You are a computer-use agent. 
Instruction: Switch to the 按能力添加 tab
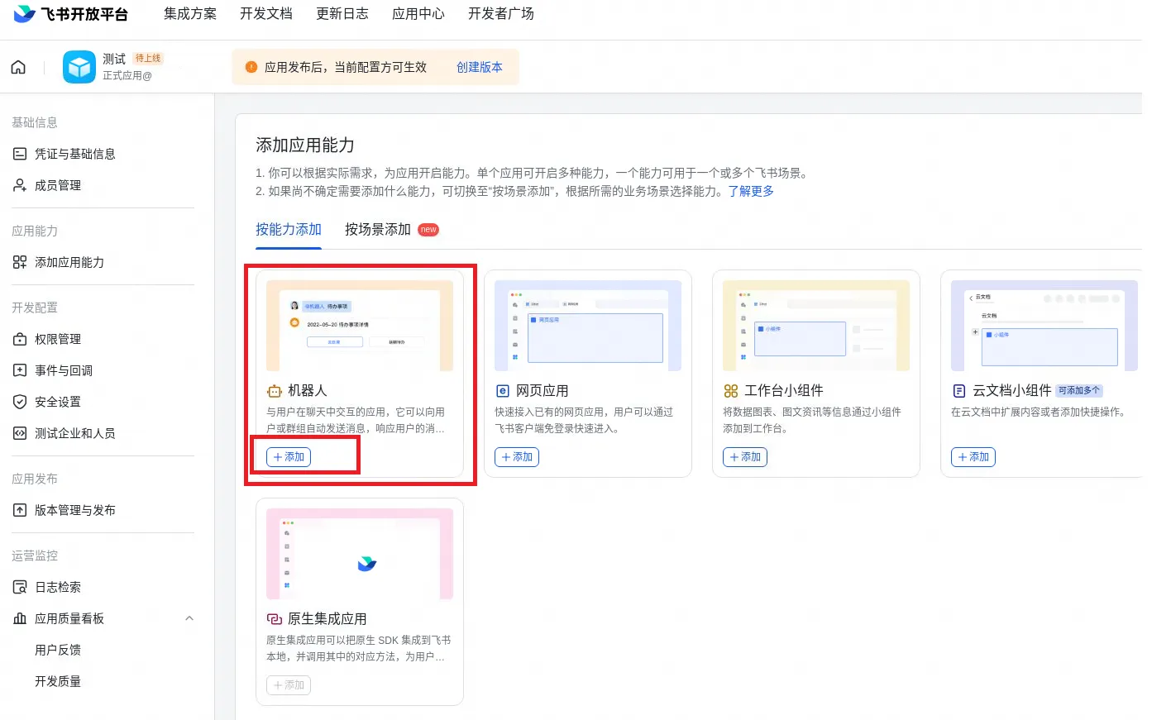[x=289, y=230]
